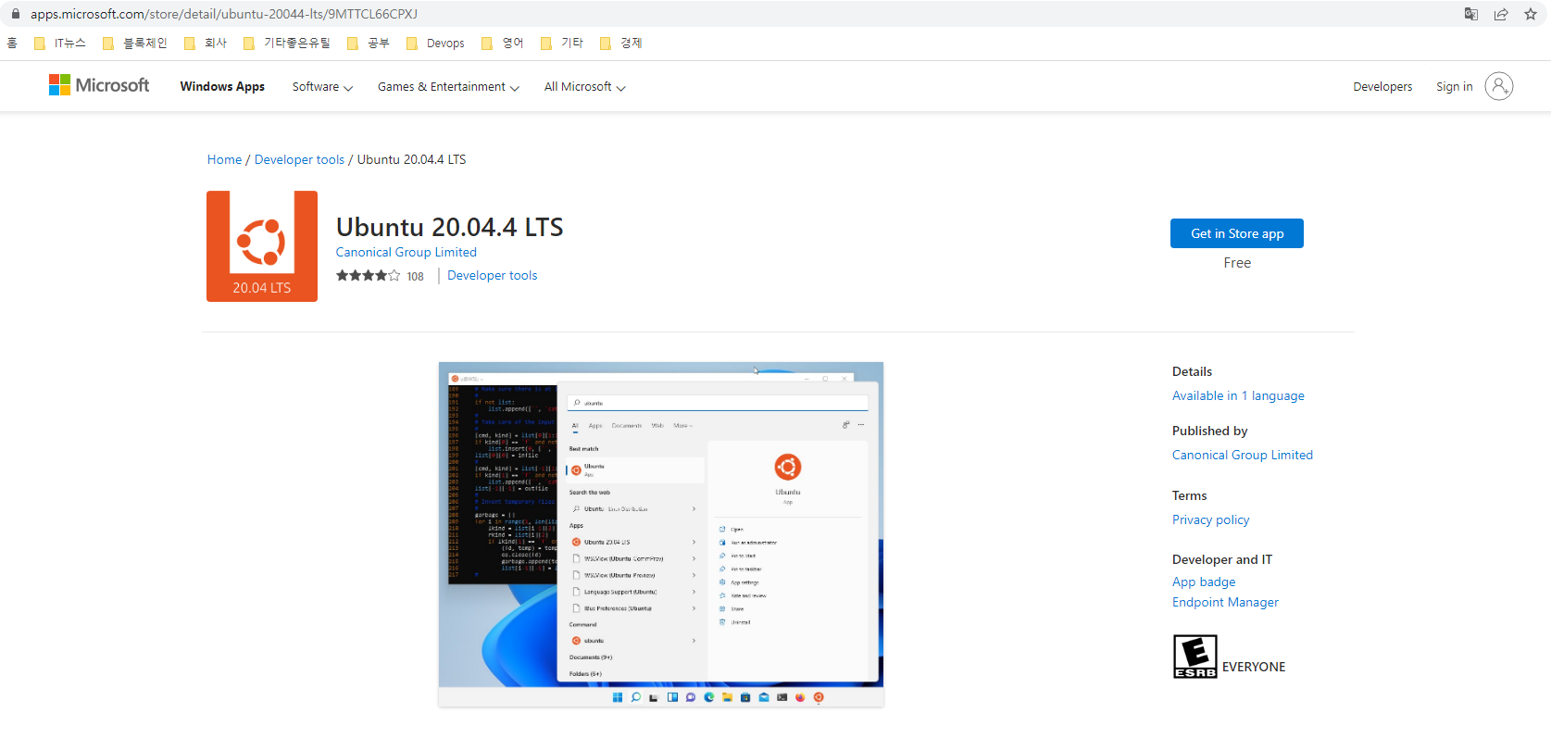Click the padlock site info icon

16,14
